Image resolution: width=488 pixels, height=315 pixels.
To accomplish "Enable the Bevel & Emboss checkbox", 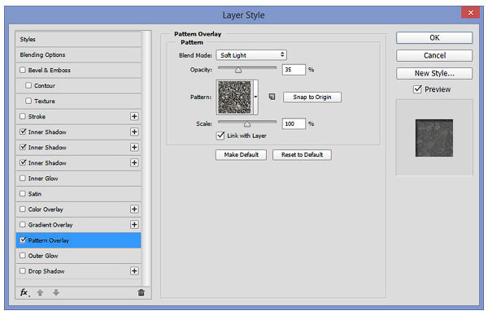I will pos(23,70).
